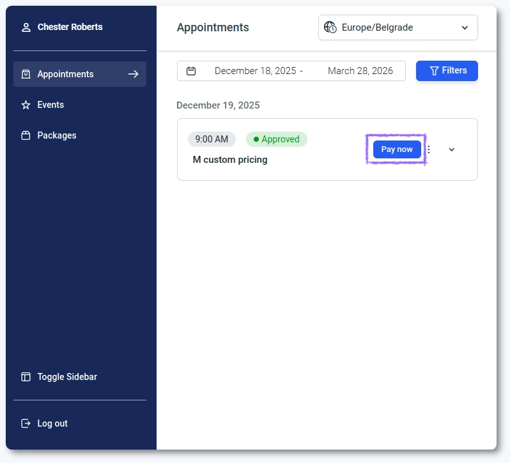Viewport: 510px width, 463px height.
Task: Click the globe clock timezone icon
Action: click(330, 27)
